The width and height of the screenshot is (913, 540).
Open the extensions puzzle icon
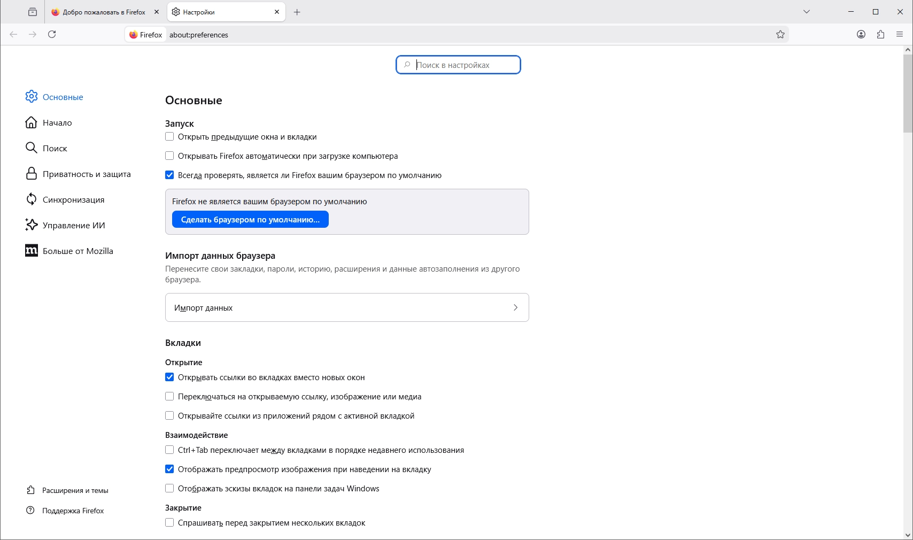pyautogui.click(x=880, y=34)
